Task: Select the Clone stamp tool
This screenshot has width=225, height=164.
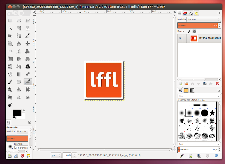Action: click(x=19, y=89)
